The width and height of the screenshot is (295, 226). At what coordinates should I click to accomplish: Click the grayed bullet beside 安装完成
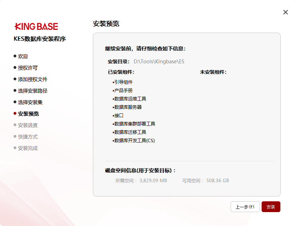pyautogui.click(x=15, y=148)
